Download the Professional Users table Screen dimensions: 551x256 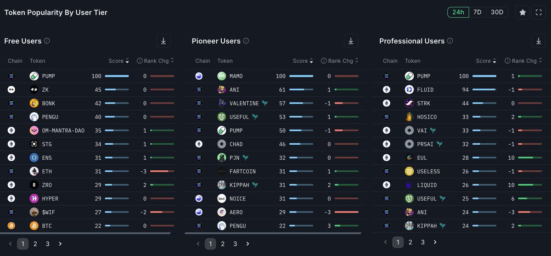(538, 41)
